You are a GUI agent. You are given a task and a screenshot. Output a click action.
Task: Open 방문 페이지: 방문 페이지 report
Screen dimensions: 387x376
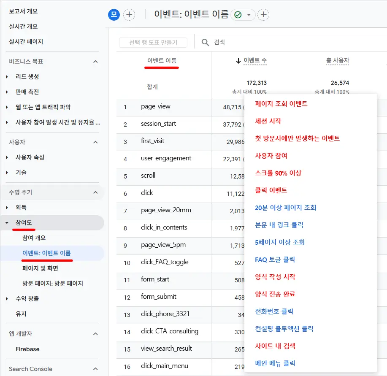pos(53,284)
